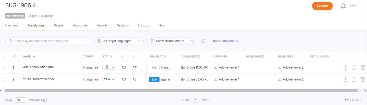Delete the add-abbreviation.html document
367x105 pixels.
point(362,67)
